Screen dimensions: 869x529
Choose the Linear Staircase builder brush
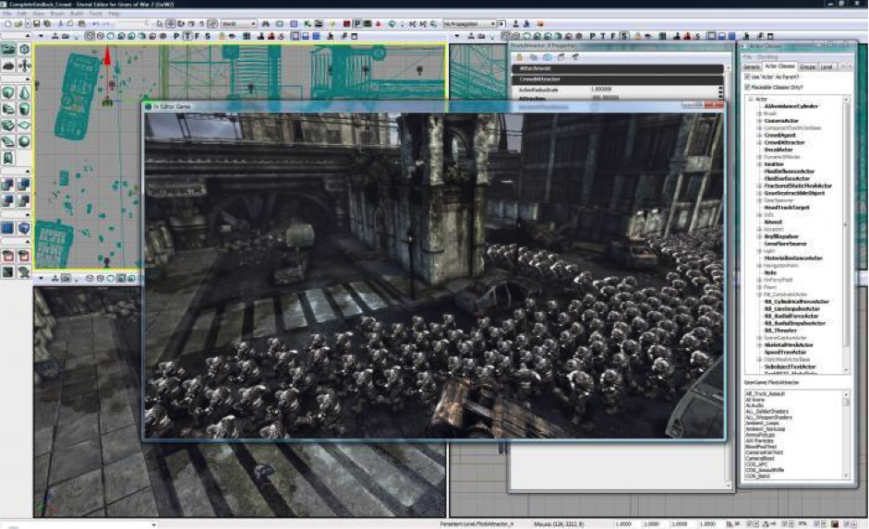click(x=8, y=126)
